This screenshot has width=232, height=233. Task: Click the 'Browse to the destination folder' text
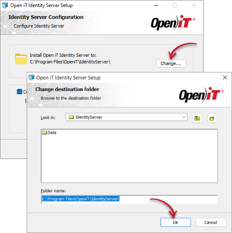(x=71, y=98)
